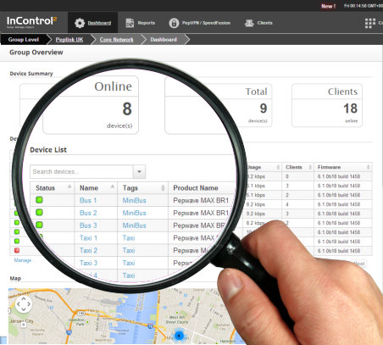
Task: Click the Group Overview heading
Action: tap(36, 53)
